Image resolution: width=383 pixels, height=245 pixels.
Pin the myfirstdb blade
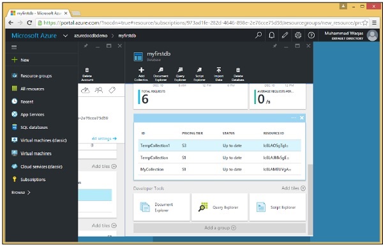[x=274, y=46]
